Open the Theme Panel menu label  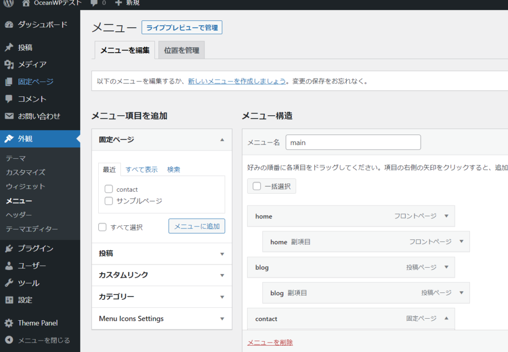[38, 323]
